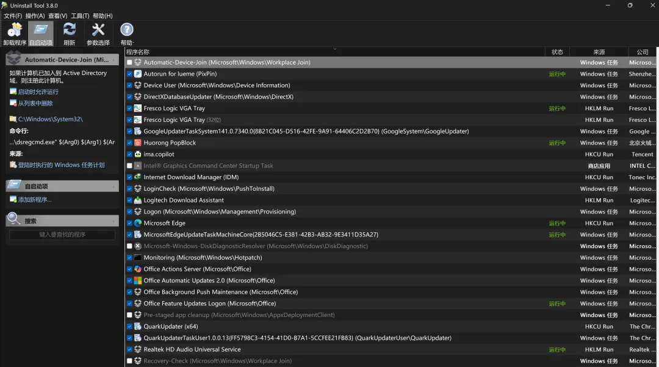Viewport: 659px width, 367px height.
Task: Click the Huorong PopBlock app icon
Action: pyautogui.click(x=137, y=143)
